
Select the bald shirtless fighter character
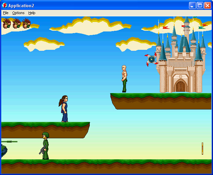point(124,79)
